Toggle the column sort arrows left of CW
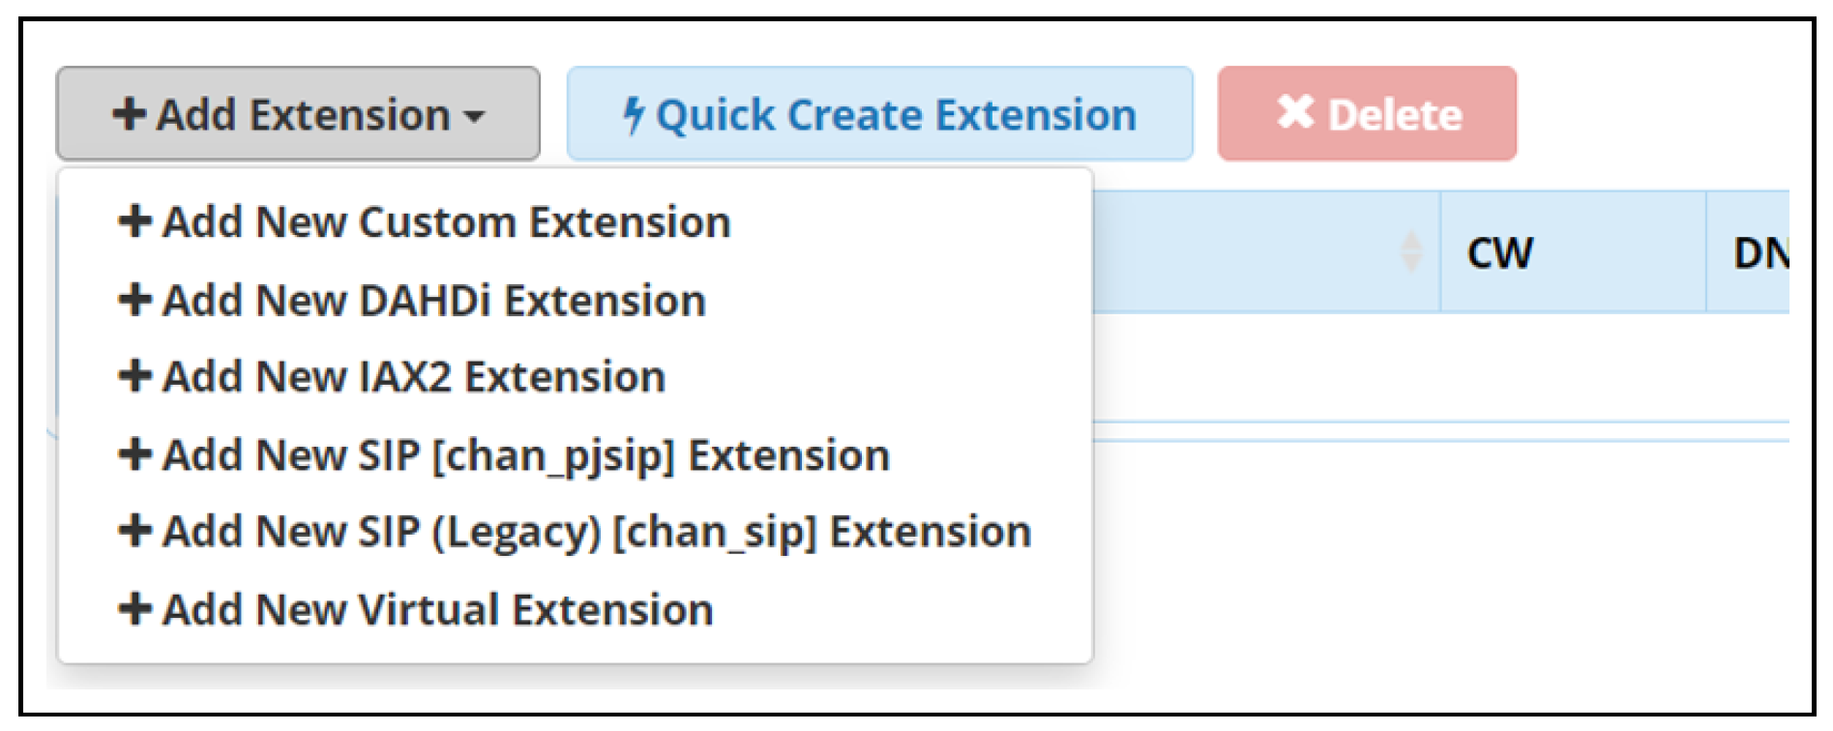 coord(1411,252)
